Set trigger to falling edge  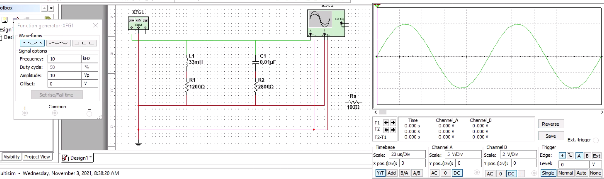coord(570,156)
